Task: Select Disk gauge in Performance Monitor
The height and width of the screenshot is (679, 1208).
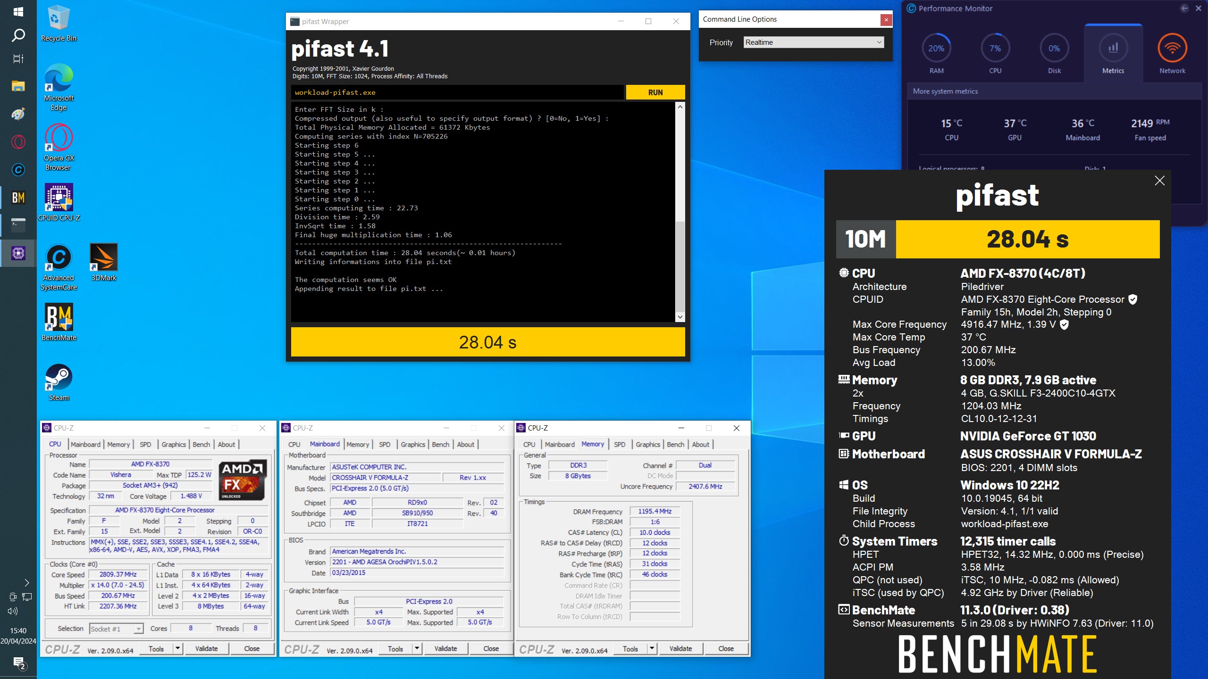Action: click(1054, 54)
